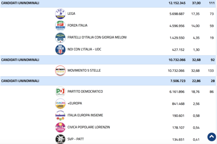Screen dimensions: 217x144
Task: Click the MOVIMENTO 5 STELLE party name
Action: coord(84,71)
